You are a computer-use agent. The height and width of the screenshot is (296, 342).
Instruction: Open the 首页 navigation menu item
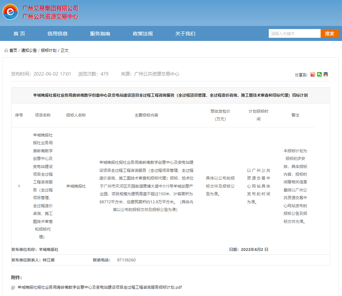click(x=19, y=34)
